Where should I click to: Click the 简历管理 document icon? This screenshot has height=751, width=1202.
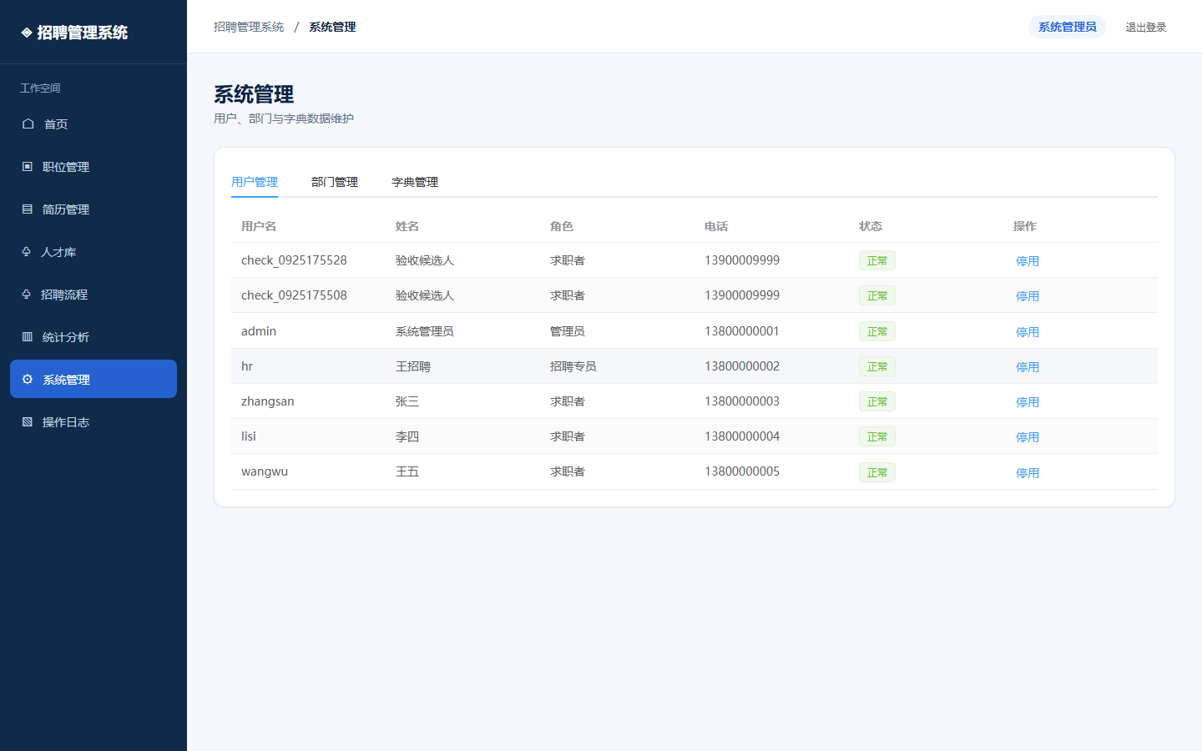(28, 209)
